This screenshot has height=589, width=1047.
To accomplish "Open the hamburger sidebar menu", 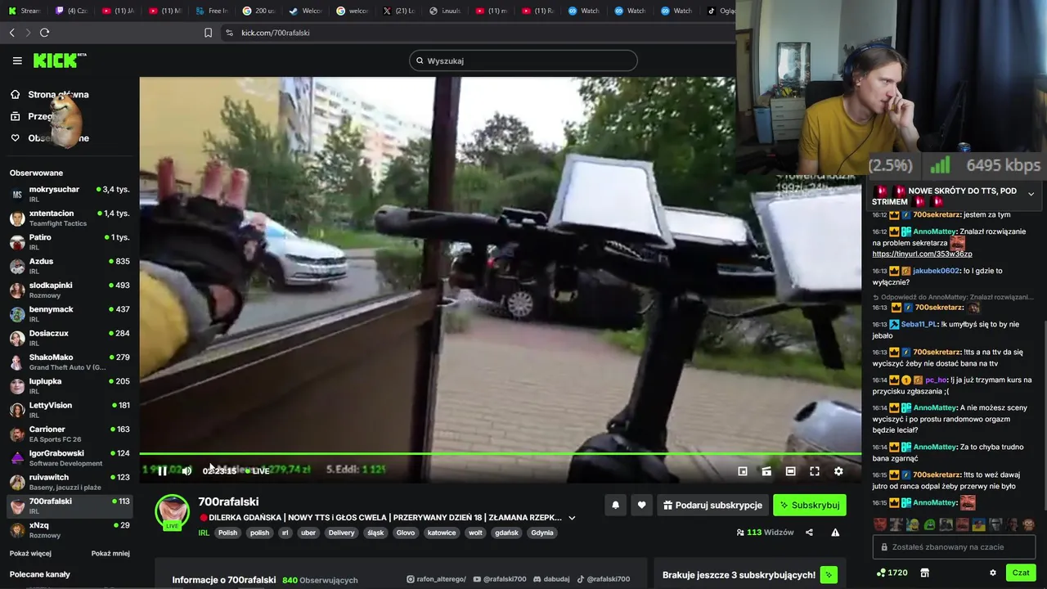I will tap(17, 61).
